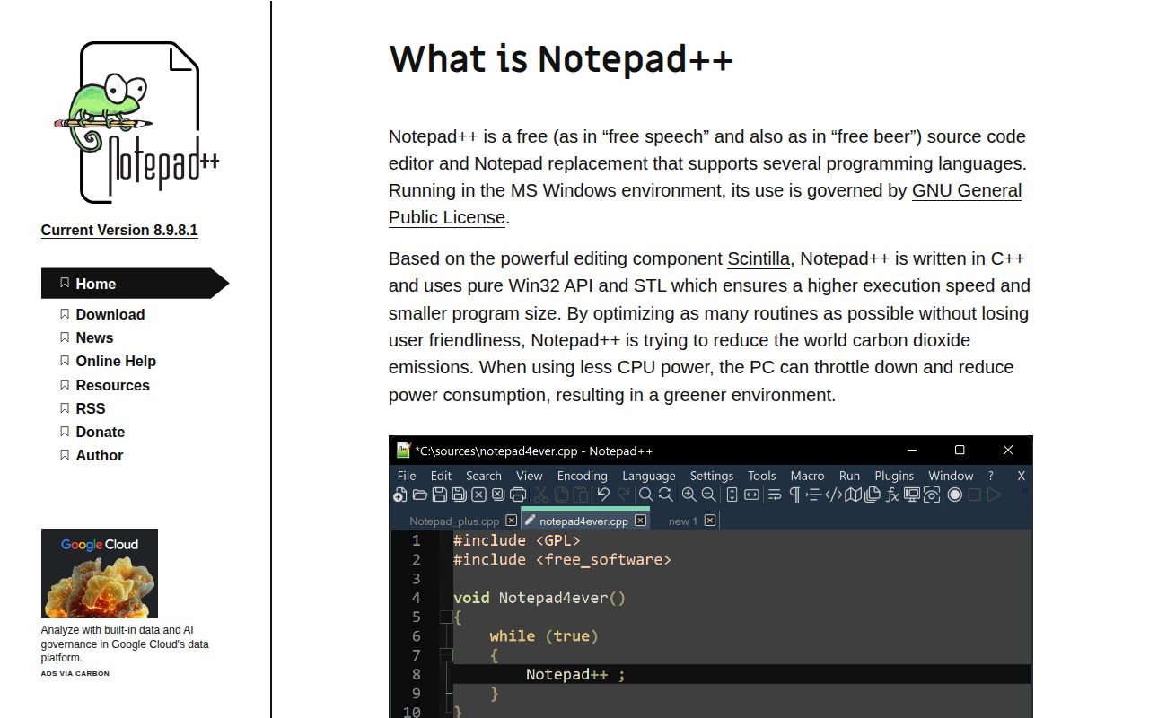Open the File menu
1149x718 pixels.
point(407,476)
